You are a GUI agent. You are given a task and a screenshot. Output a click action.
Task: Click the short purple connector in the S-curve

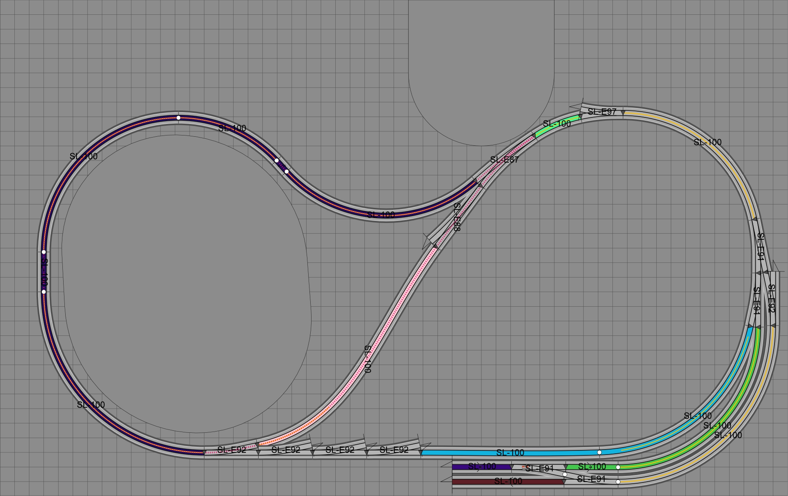282,166
